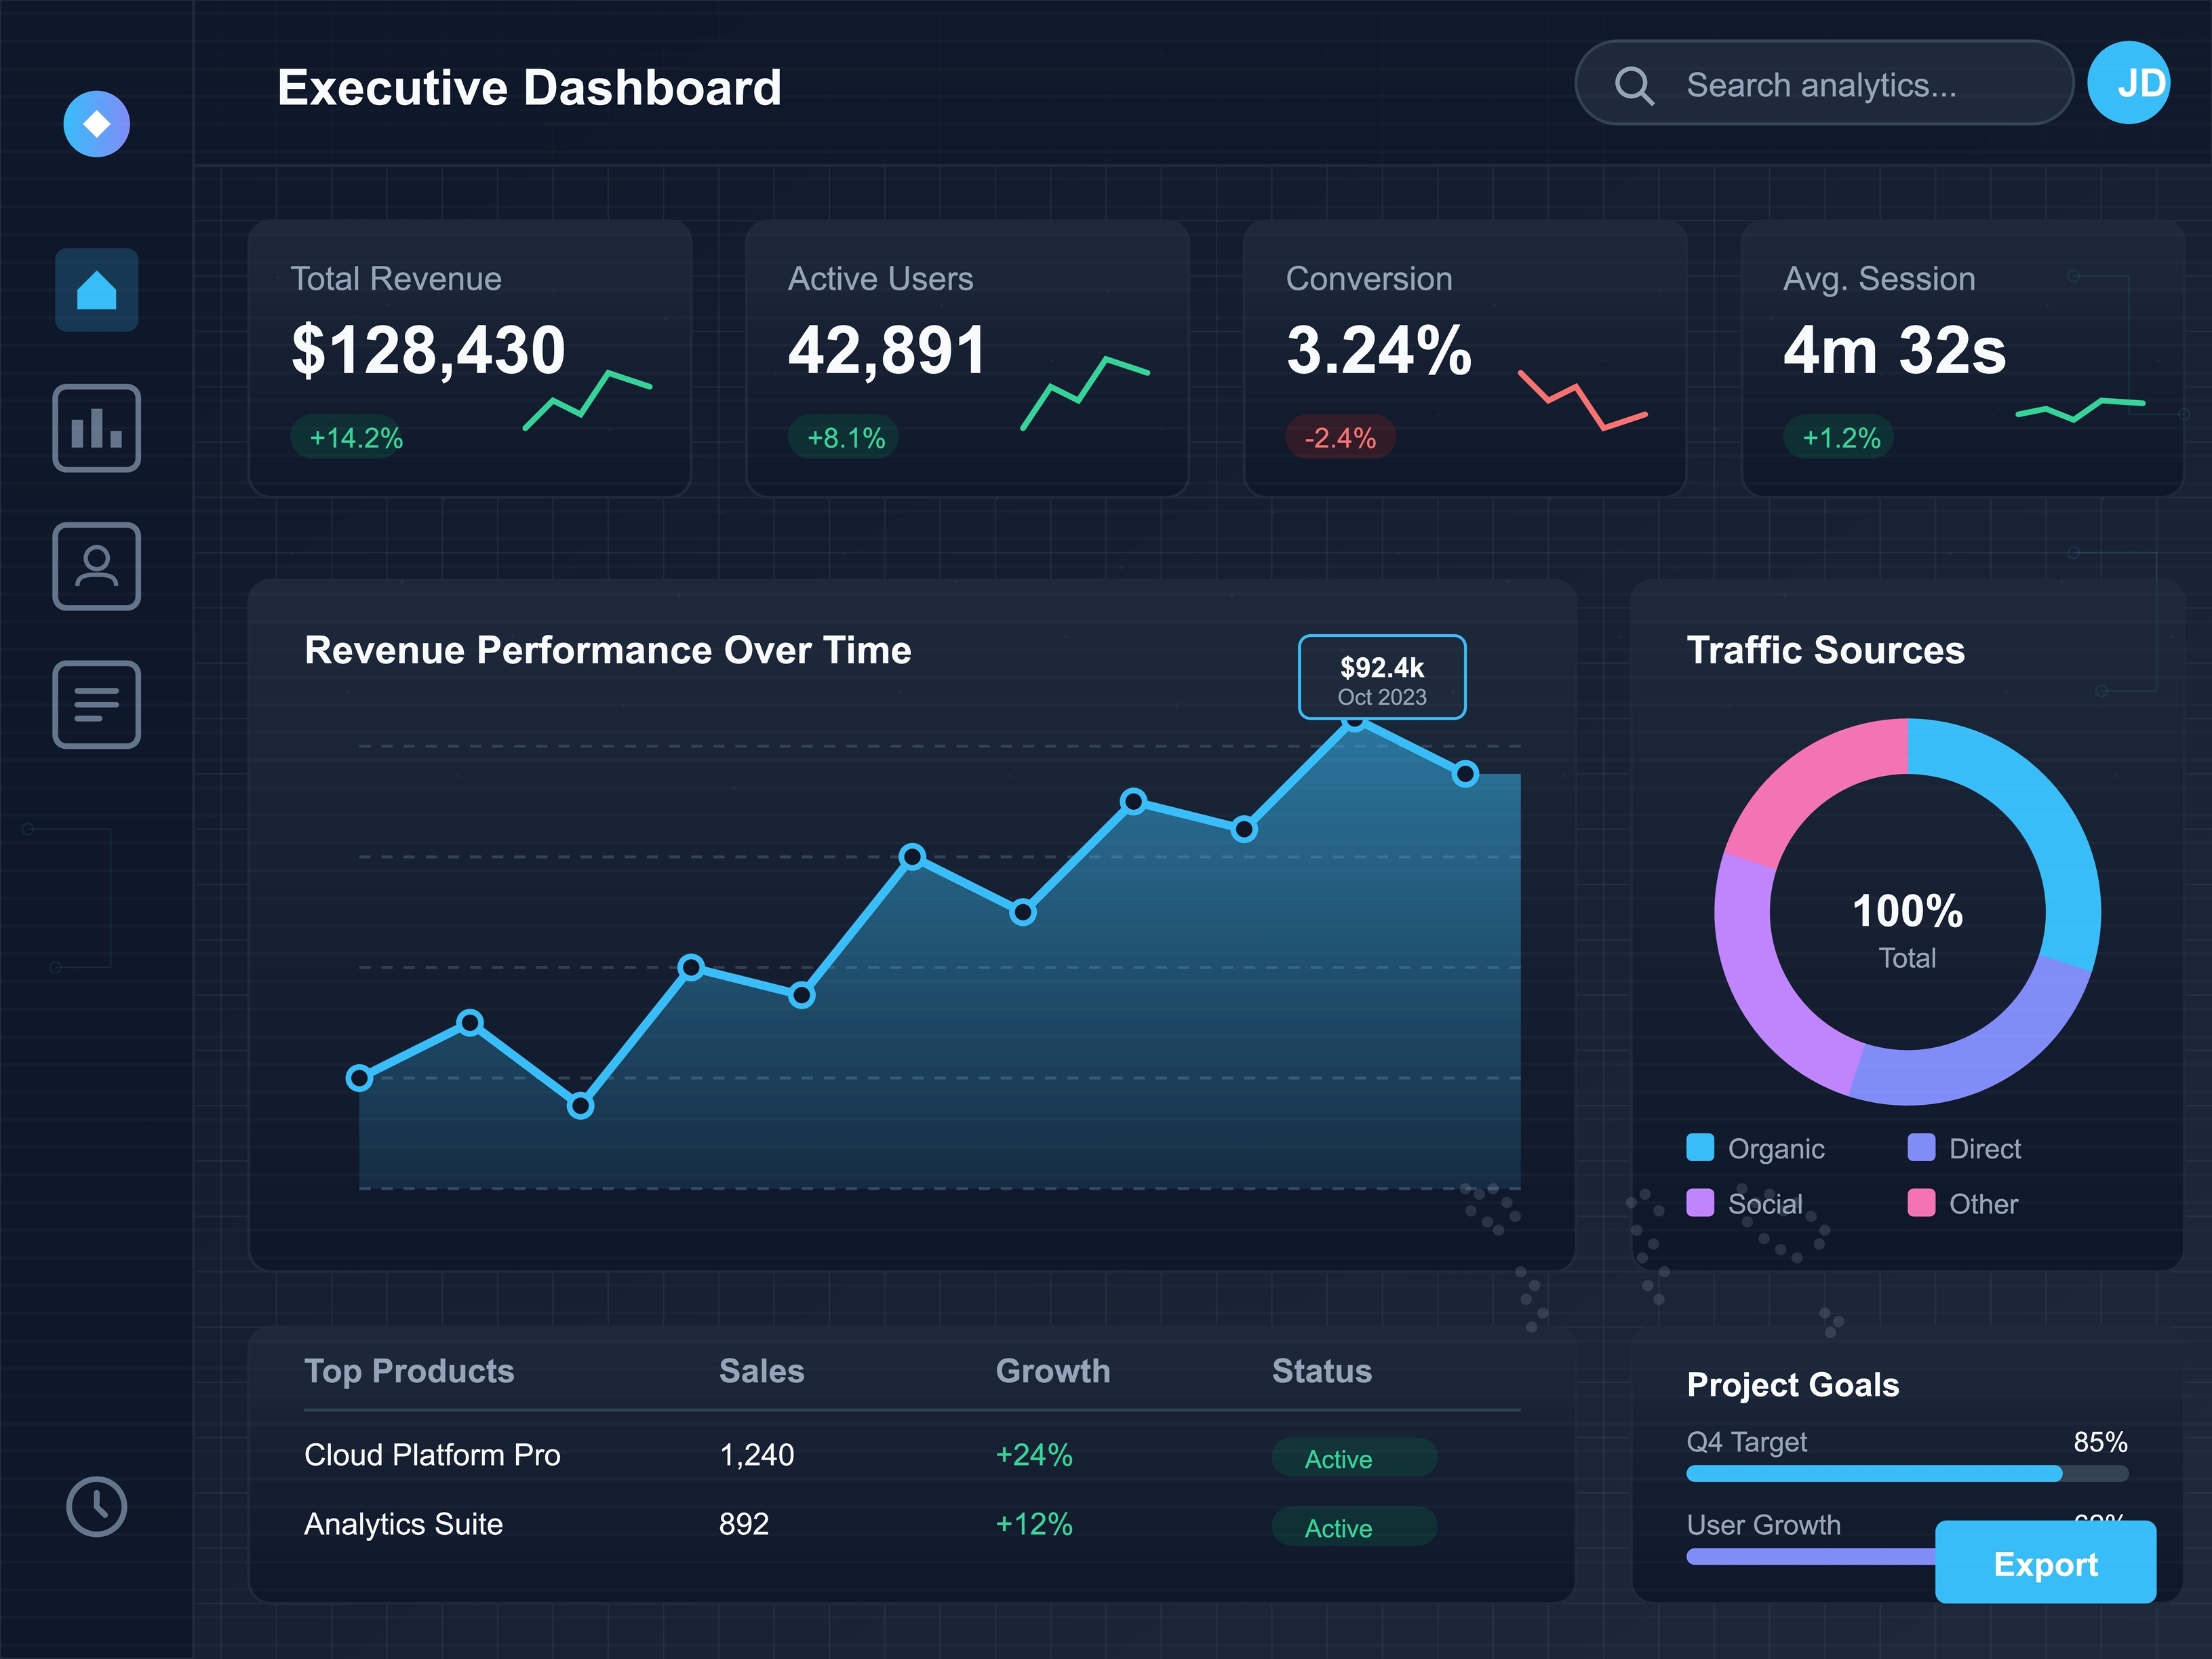Click the Conversion -2.4% badge
Image resolution: width=2212 pixels, height=1659 pixels.
click(x=1340, y=437)
